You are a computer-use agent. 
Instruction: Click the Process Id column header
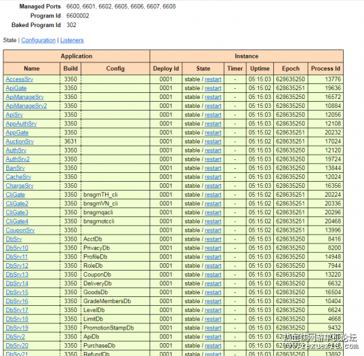coord(325,68)
